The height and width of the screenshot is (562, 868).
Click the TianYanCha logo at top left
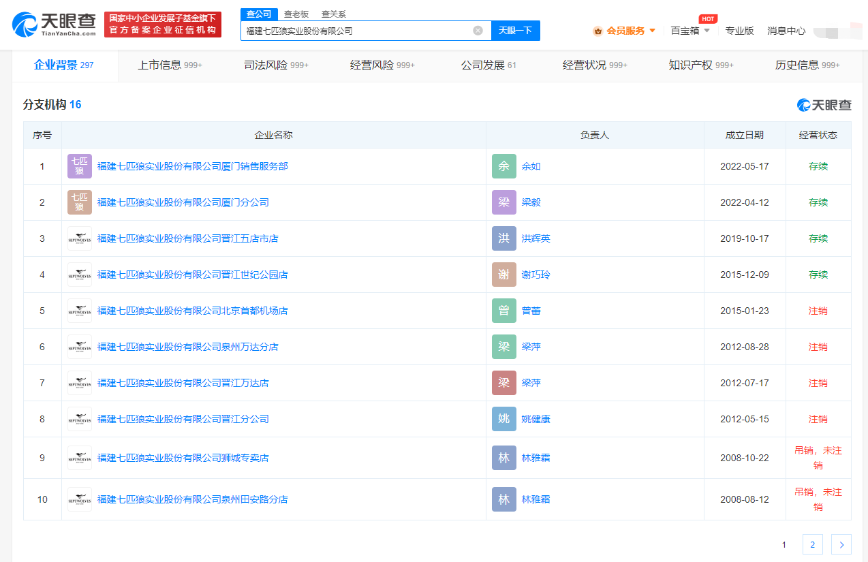pos(53,25)
